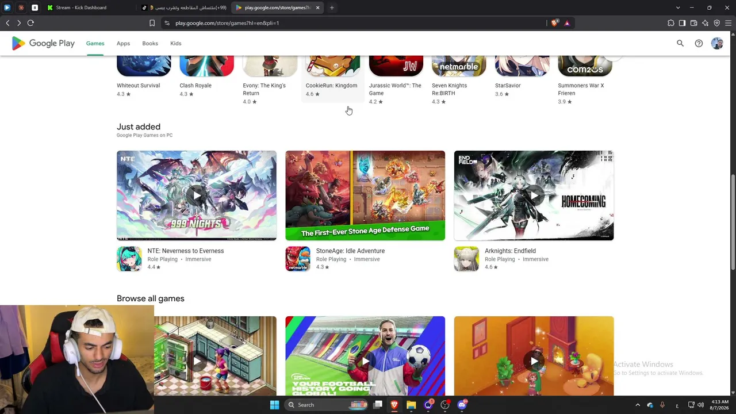The height and width of the screenshot is (414, 736).
Task: Play the Arknights Endfield Homecoming trailer
Action: [x=534, y=195]
